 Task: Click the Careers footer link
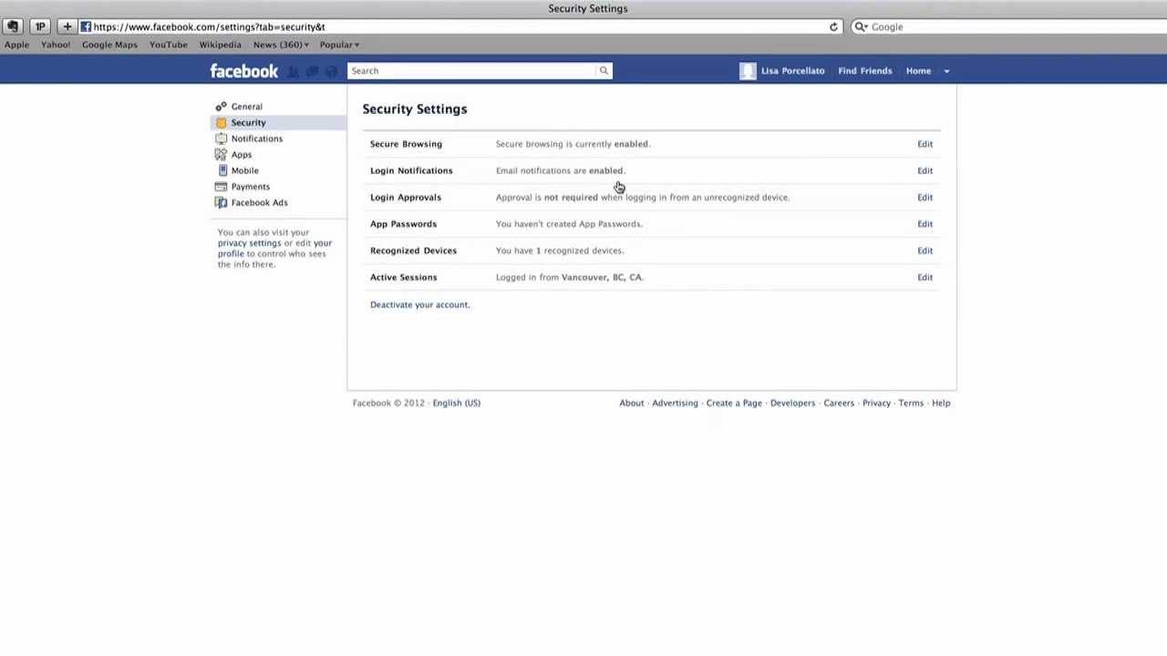[x=839, y=403]
